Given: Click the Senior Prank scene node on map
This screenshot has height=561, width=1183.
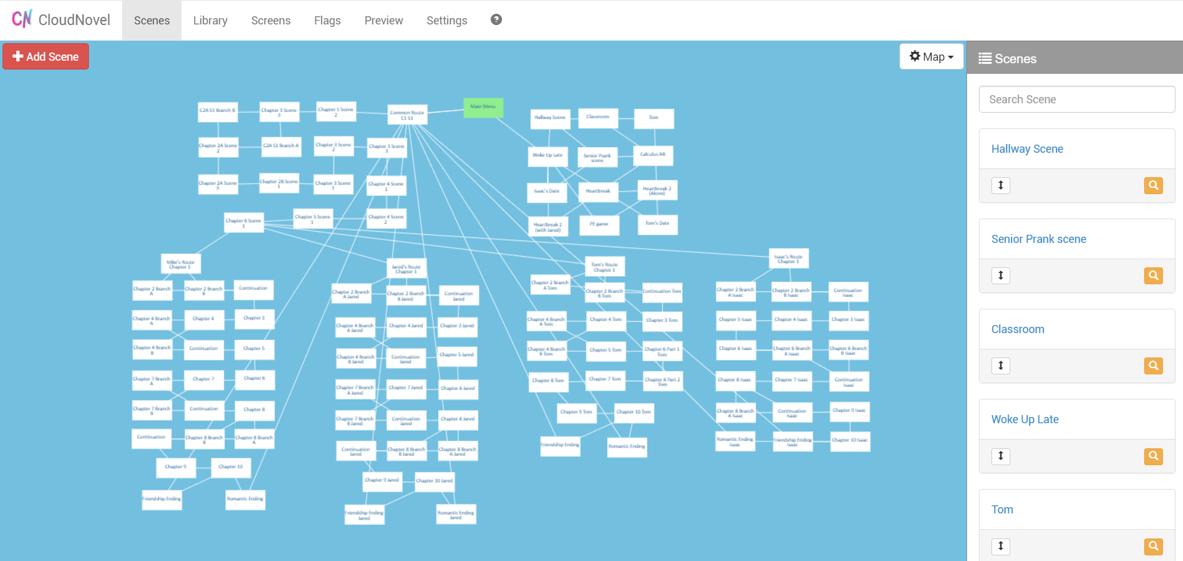Looking at the screenshot, I should pos(598,157).
